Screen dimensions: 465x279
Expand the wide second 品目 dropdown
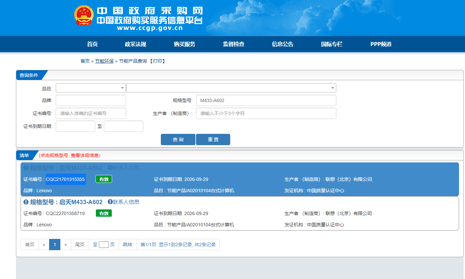click(231, 88)
